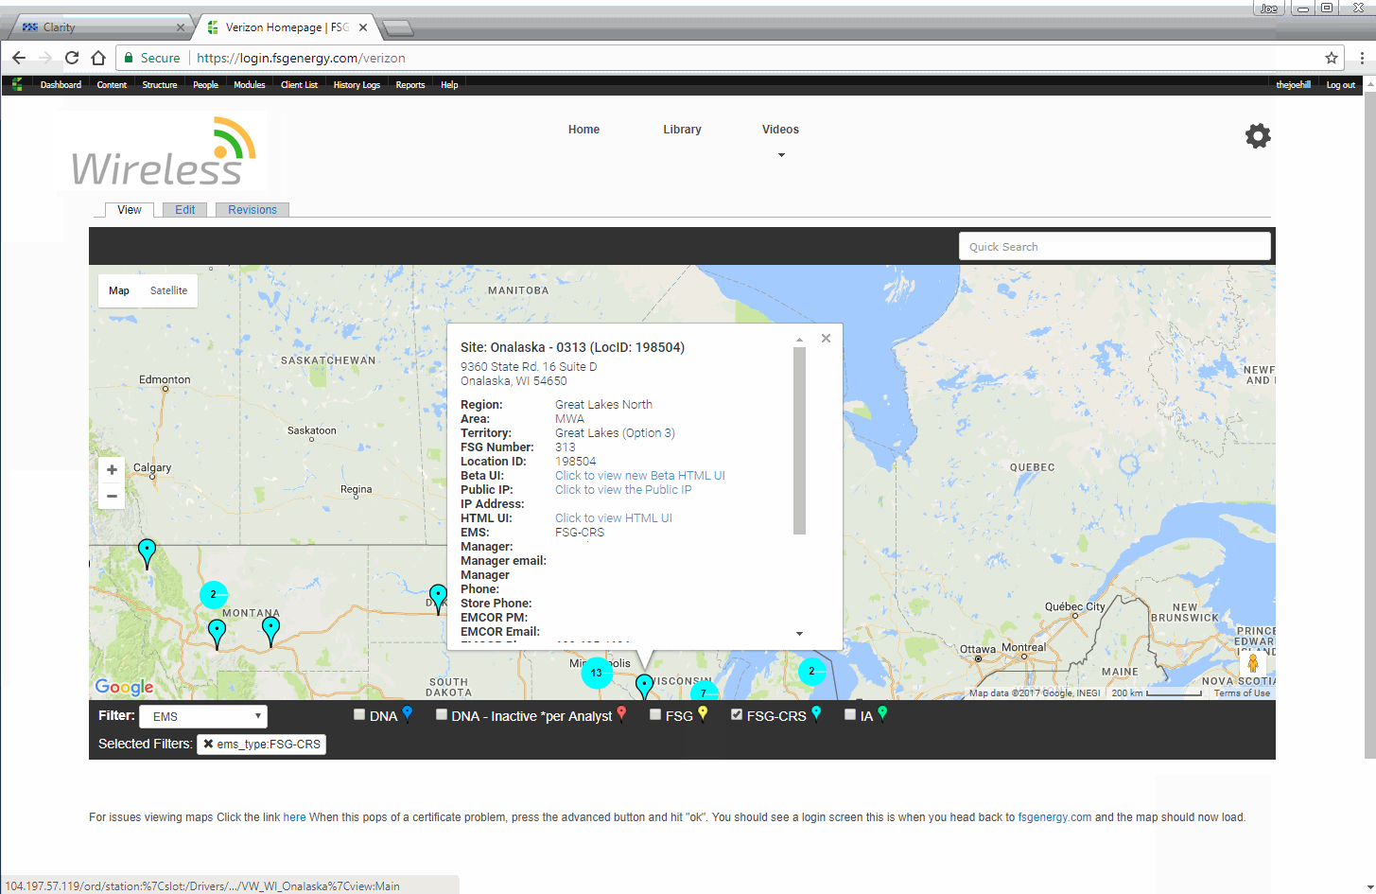Viewport: 1376px width, 894px height.
Task: Enable the IA filter checkbox
Action: [850, 715]
